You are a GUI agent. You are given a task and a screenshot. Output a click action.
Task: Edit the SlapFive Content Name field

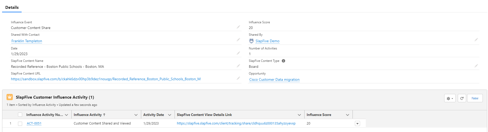click(x=238, y=66)
